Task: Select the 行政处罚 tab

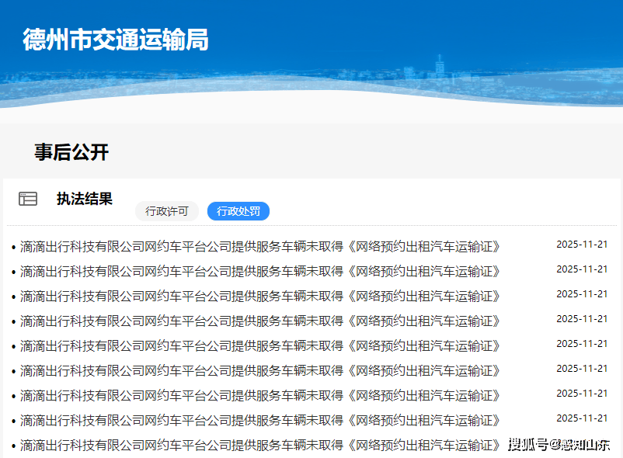Action: click(x=238, y=211)
